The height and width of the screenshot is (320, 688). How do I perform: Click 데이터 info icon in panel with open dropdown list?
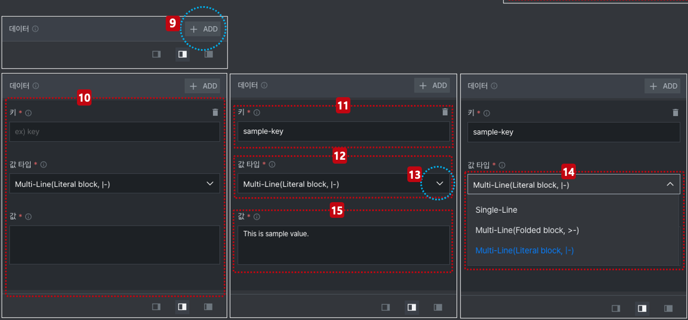(494, 86)
